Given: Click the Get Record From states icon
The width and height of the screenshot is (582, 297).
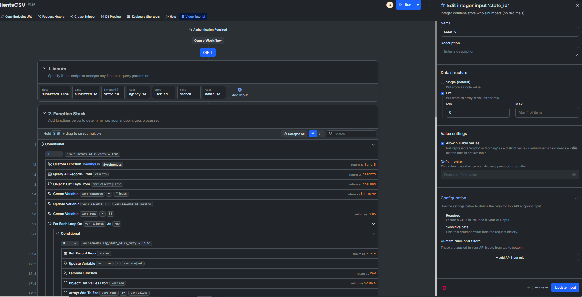Looking at the screenshot, I should pyautogui.click(x=65, y=254).
